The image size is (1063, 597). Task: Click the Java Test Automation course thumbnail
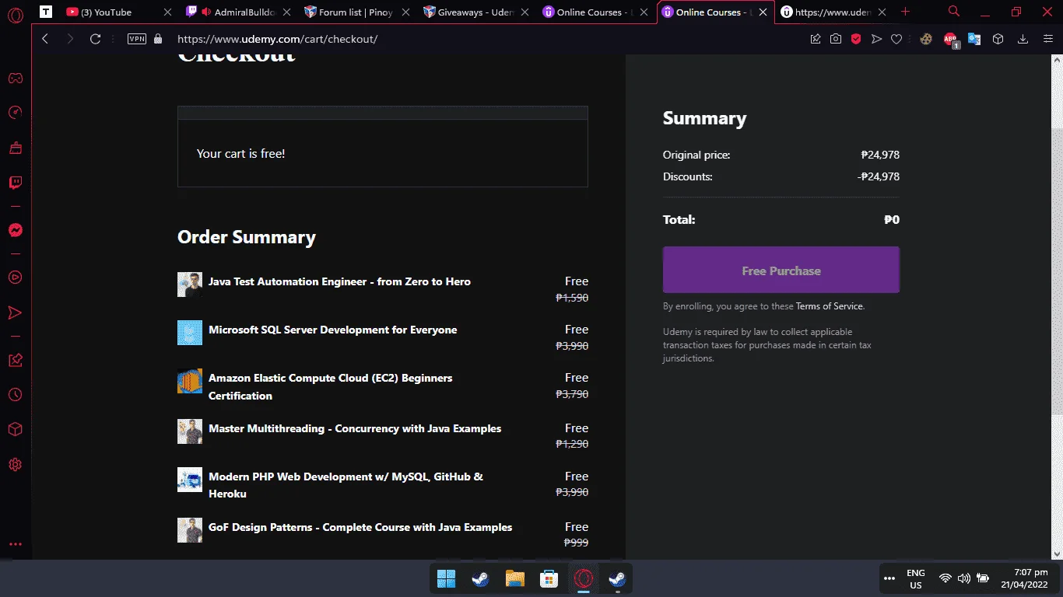pos(190,285)
